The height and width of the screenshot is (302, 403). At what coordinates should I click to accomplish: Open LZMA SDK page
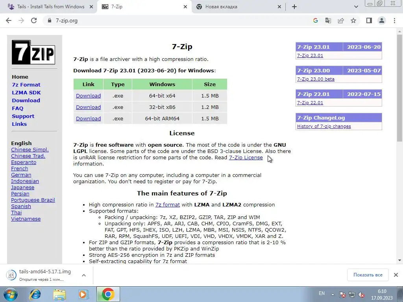tap(26, 92)
